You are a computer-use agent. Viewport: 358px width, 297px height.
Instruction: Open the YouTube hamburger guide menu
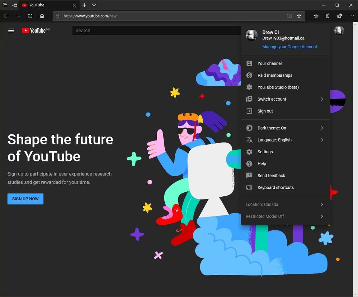(11, 30)
